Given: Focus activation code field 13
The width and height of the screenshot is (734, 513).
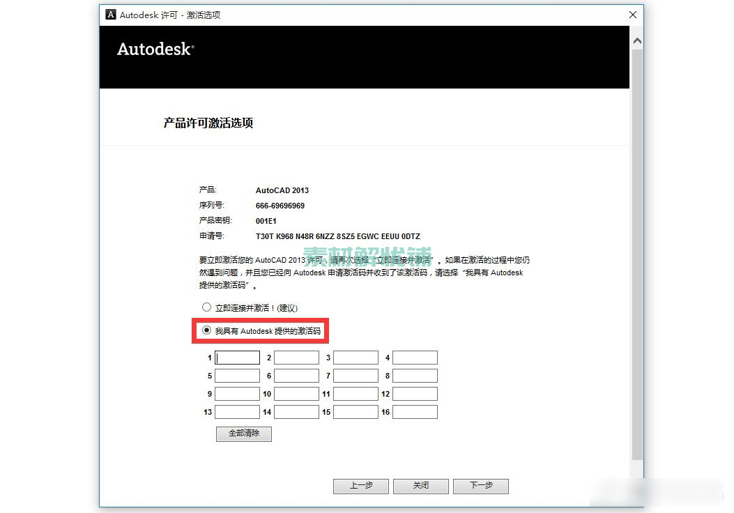Looking at the screenshot, I should [x=237, y=412].
